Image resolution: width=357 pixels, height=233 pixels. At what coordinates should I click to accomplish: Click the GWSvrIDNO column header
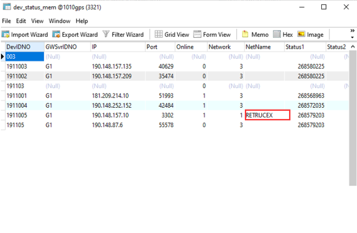(x=67, y=47)
